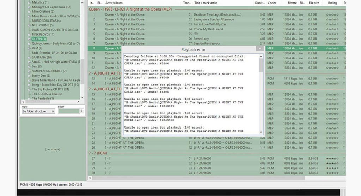
Task: Set star rating on playlist item 29
Action: coord(332,168)
